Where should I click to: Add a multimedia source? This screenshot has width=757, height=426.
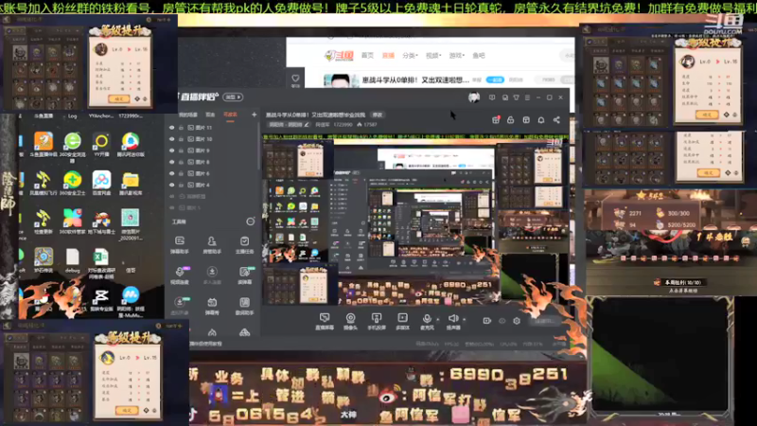(x=402, y=320)
